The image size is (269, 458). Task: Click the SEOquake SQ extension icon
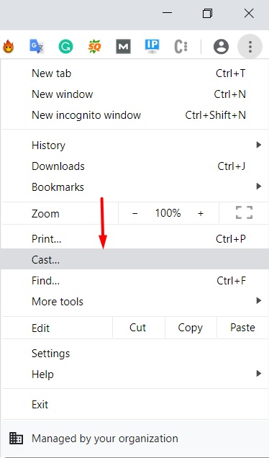[x=94, y=46]
